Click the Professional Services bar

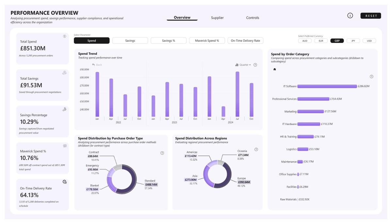[x=314, y=99]
